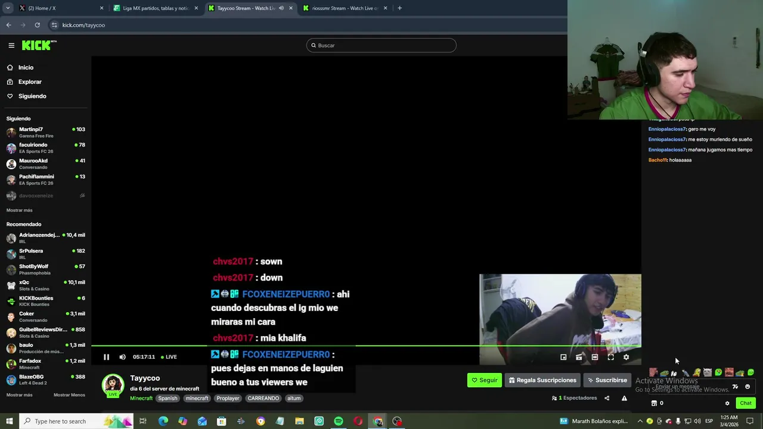Image resolution: width=763 pixels, height=429 pixels.
Task: Select the Spanish language tag
Action: point(168,398)
